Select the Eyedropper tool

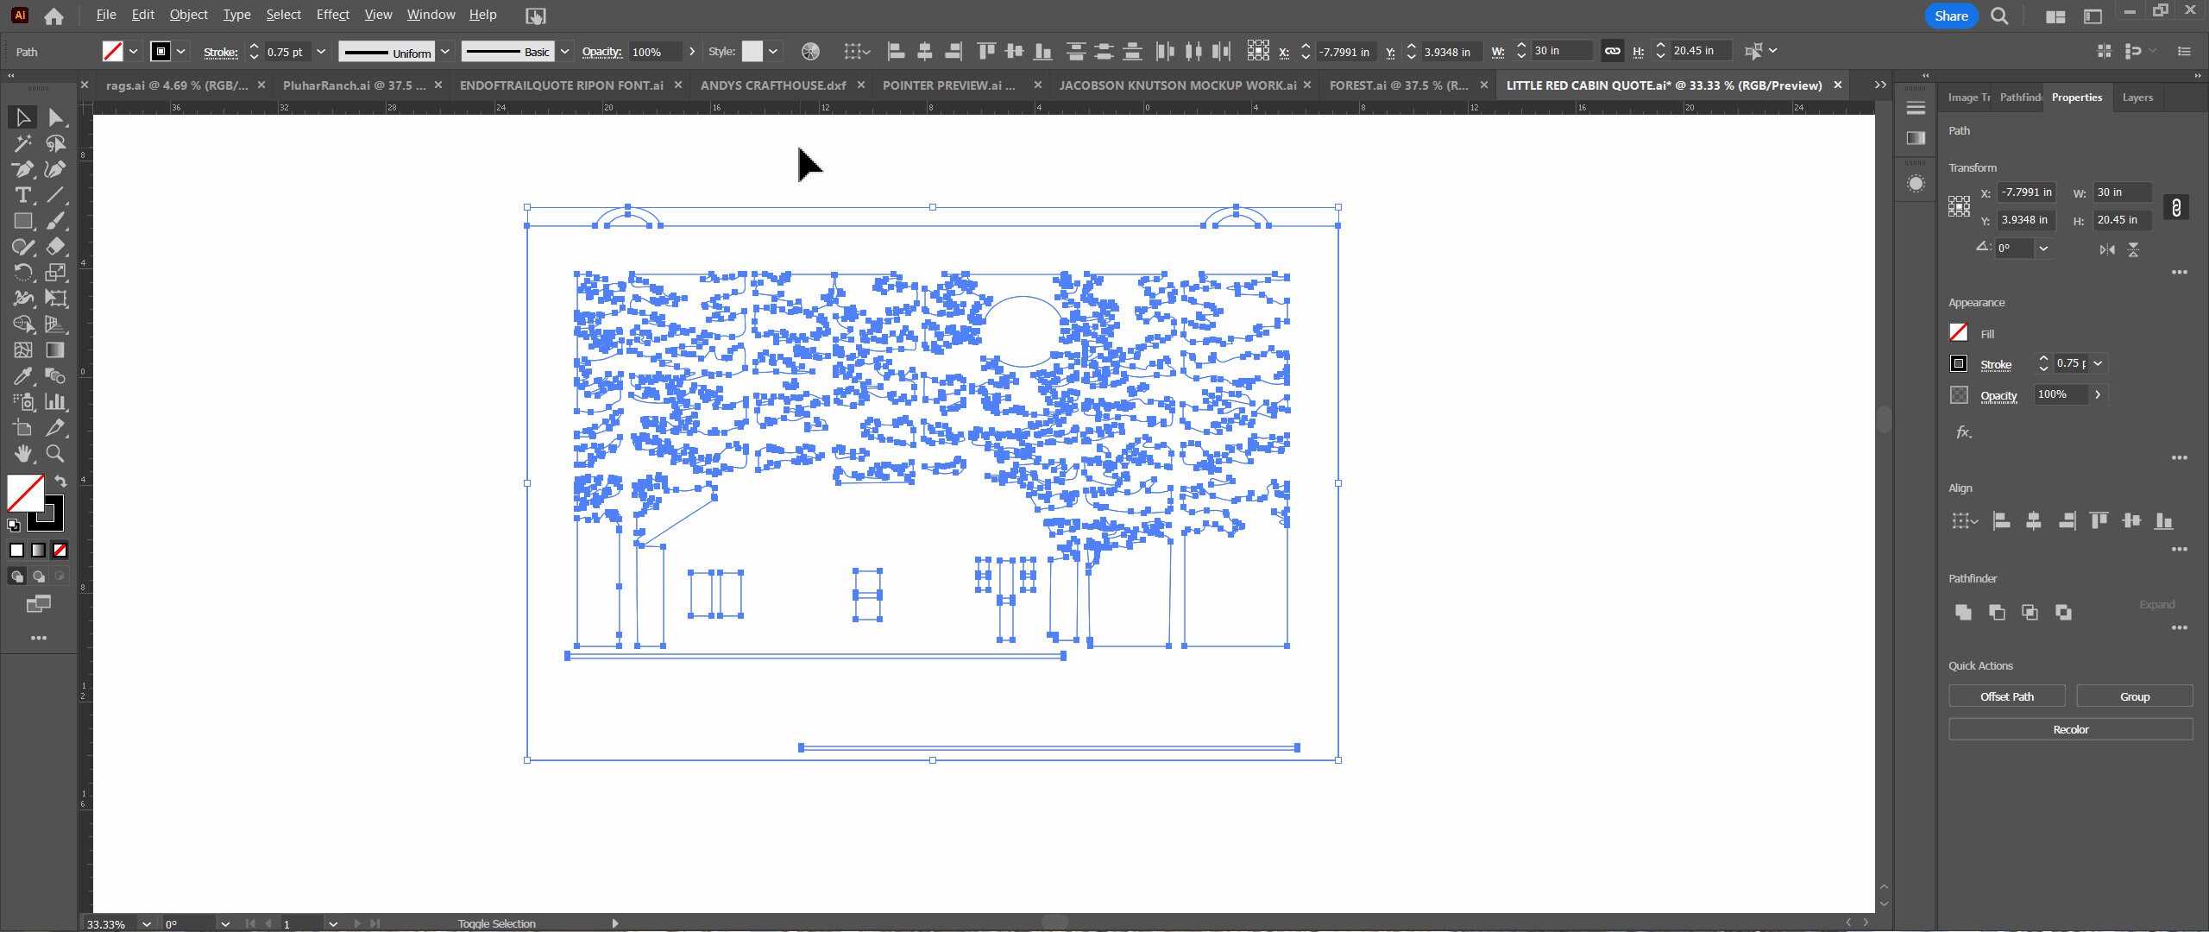tap(22, 376)
